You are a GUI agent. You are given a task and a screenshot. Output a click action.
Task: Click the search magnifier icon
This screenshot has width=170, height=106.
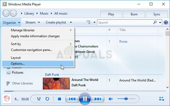click(155, 22)
